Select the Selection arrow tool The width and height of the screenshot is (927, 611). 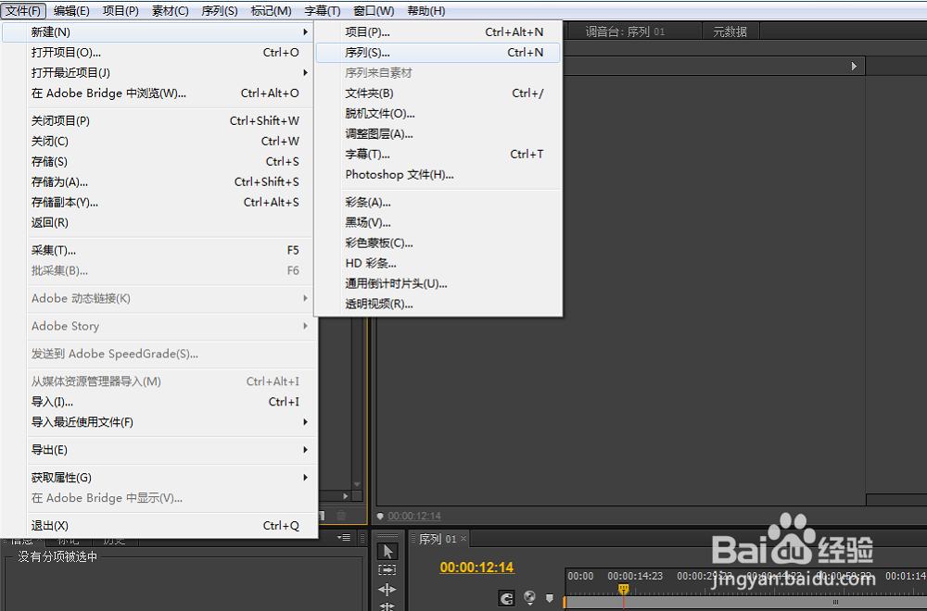coord(387,552)
